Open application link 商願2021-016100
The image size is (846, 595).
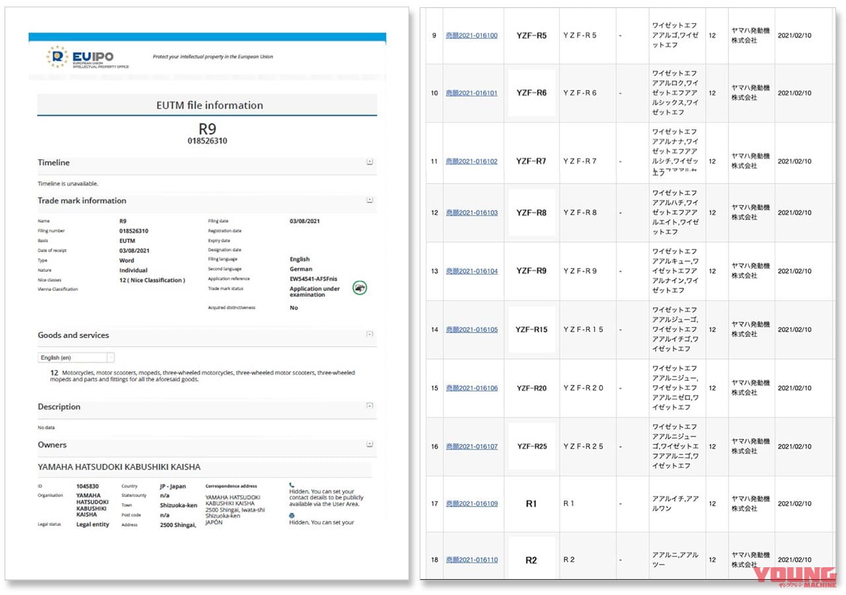pos(471,36)
